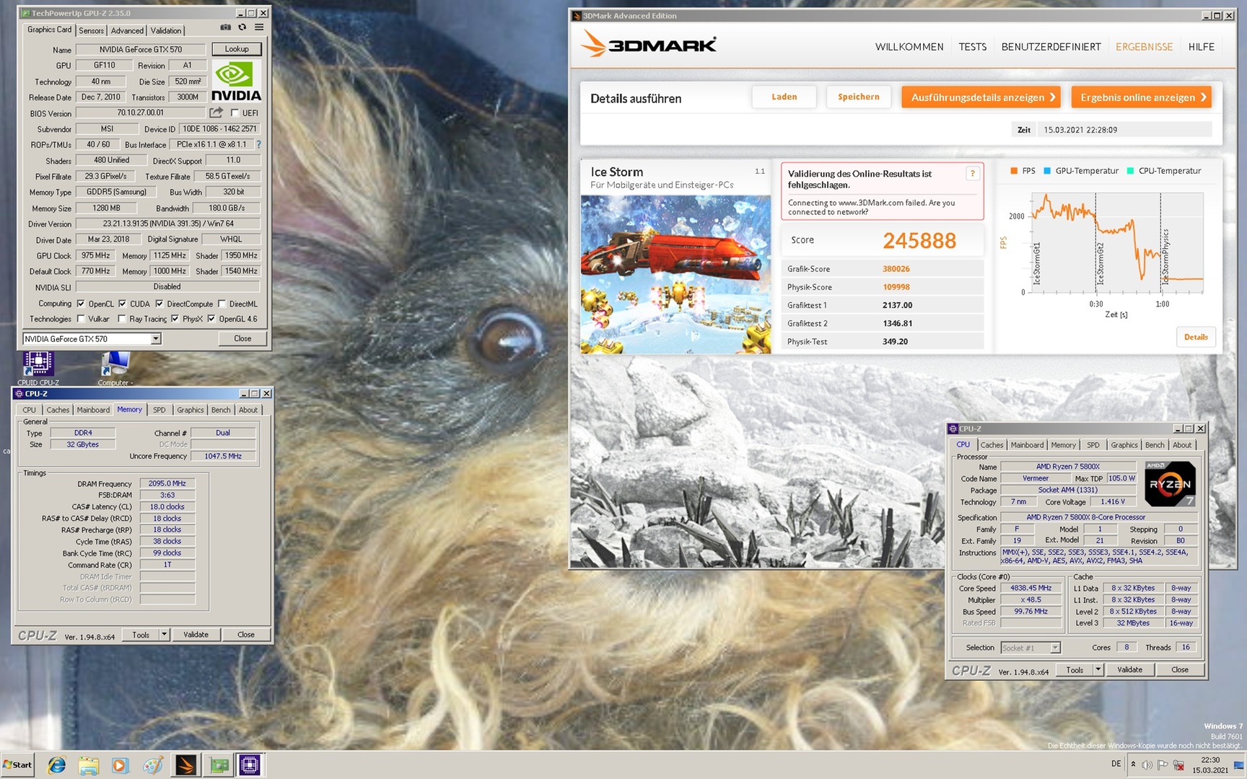Open the Socket #1 selection dropdown

click(1054, 648)
